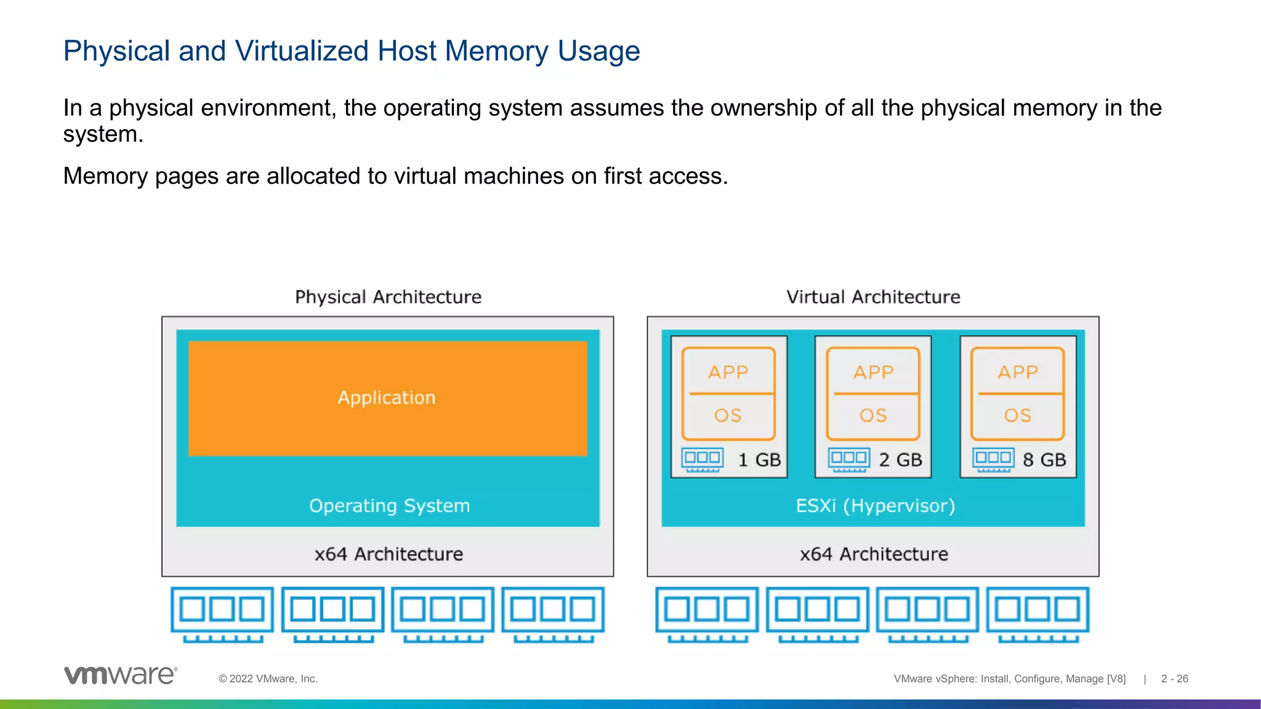Click the 8 GB VM memory icon
This screenshot has width=1261, height=709.
(x=993, y=459)
